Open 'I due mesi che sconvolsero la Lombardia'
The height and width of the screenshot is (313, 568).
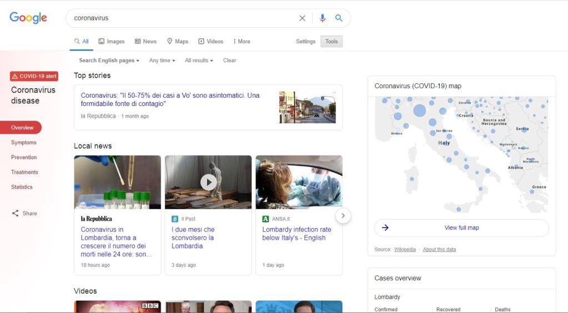click(193, 238)
